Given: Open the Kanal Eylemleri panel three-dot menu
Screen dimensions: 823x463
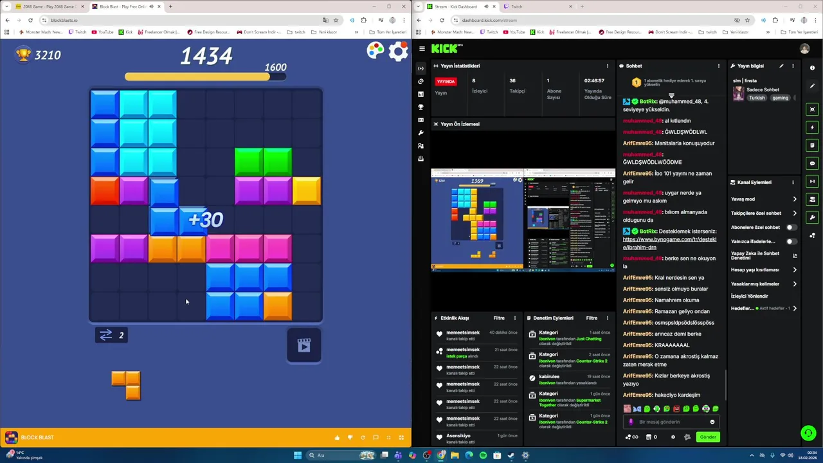Looking at the screenshot, I should 793,182.
